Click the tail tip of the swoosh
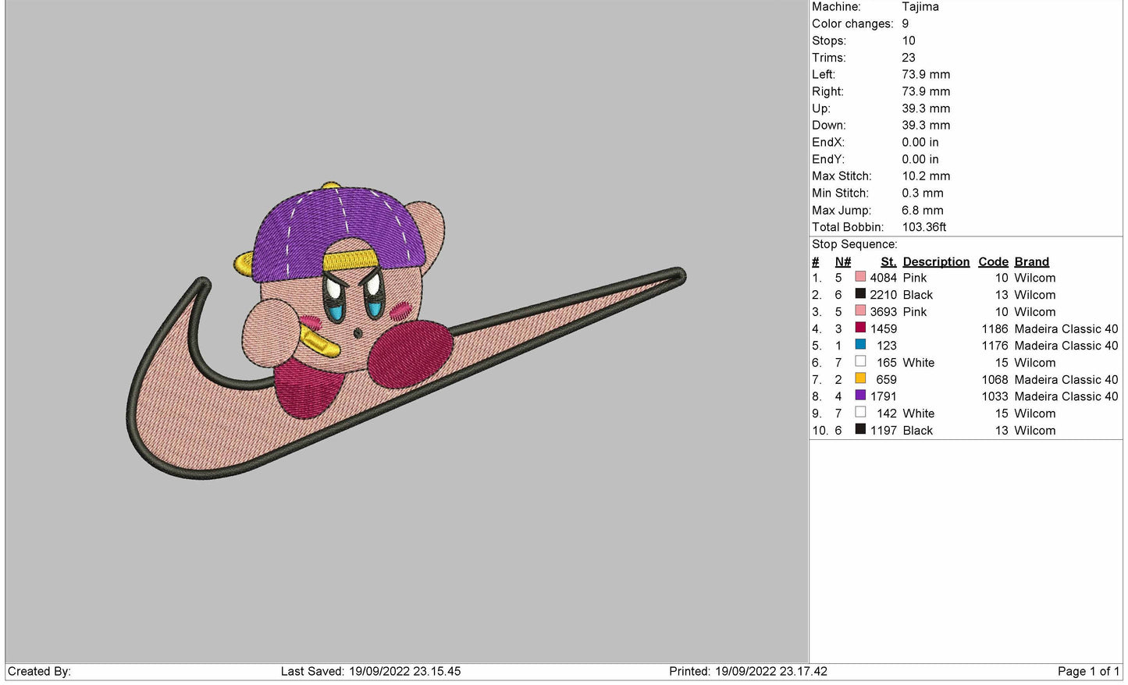The image size is (1128, 685). pyautogui.click(x=675, y=275)
